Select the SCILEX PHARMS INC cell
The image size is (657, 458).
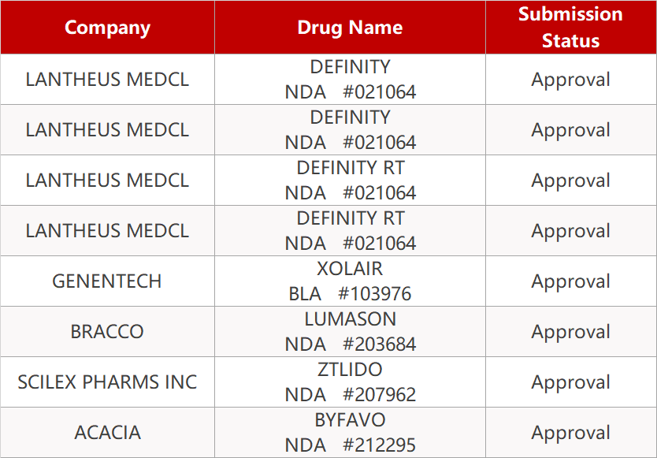click(107, 382)
